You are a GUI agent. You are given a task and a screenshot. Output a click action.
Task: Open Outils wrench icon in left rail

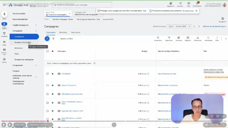(x=4, y=42)
